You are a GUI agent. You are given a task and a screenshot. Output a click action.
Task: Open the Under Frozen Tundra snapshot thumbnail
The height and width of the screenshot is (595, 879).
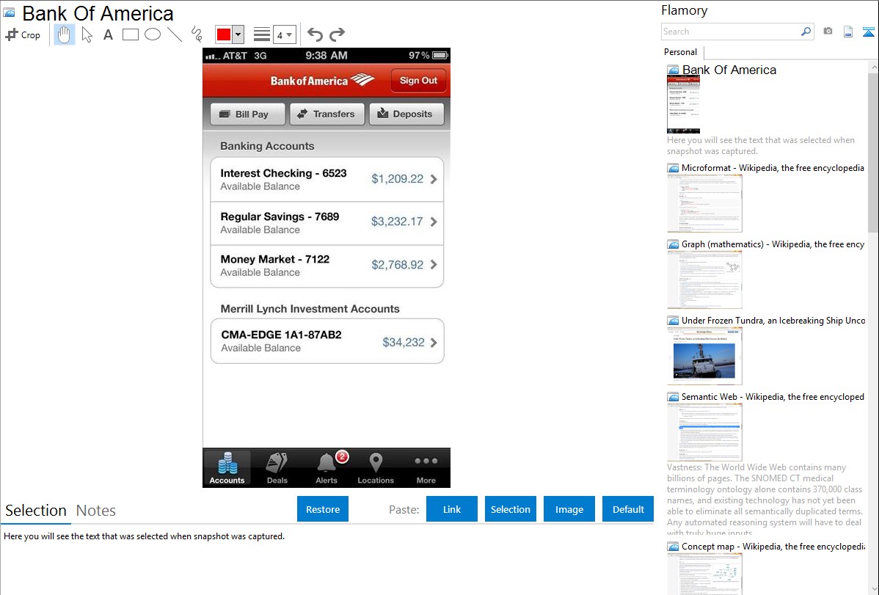704,356
